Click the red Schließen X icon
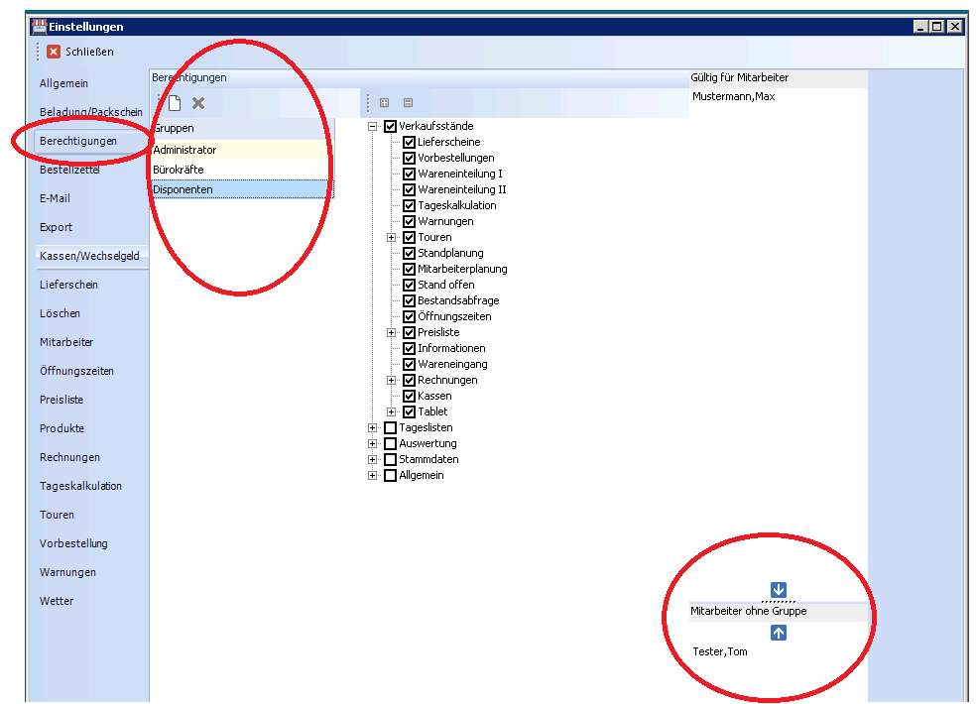The width and height of the screenshot is (977, 704). point(54,52)
